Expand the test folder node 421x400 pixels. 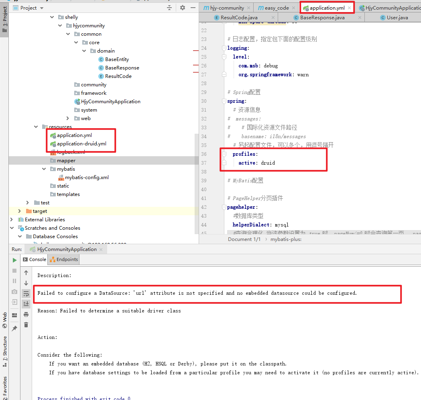click(27, 202)
